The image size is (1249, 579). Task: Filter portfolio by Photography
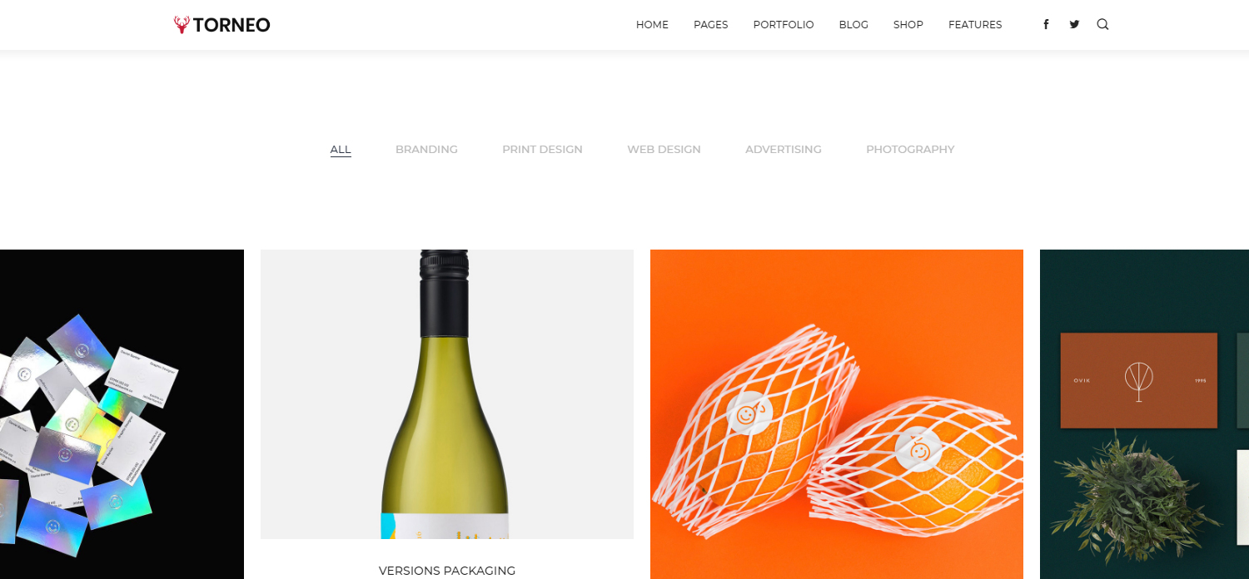pos(910,150)
